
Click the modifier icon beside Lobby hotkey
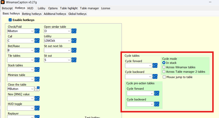point(74,41)
